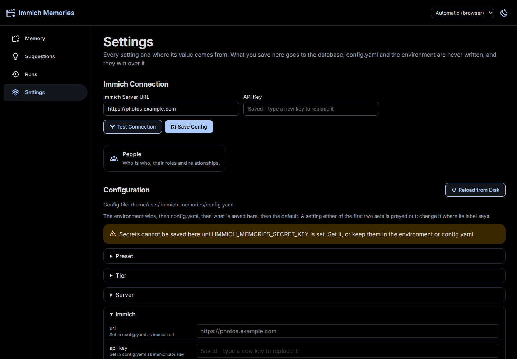517x359 pixels.
Task: Open the Memory page
Action: (x=46, y=38)
